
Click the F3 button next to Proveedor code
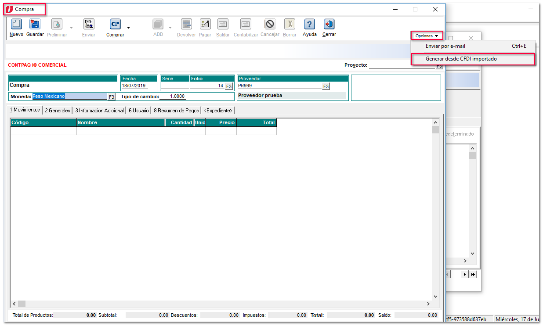click(x=326, y=86)
